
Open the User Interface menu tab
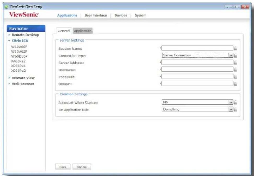pos(96,15)
